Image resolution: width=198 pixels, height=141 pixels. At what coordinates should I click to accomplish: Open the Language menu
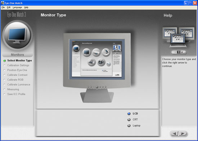click(x=17, y=8)
